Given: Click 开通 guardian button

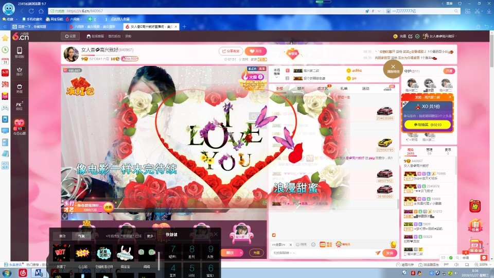Looking at the screenshot, I should pyautogui.click(x=449, y=71).
